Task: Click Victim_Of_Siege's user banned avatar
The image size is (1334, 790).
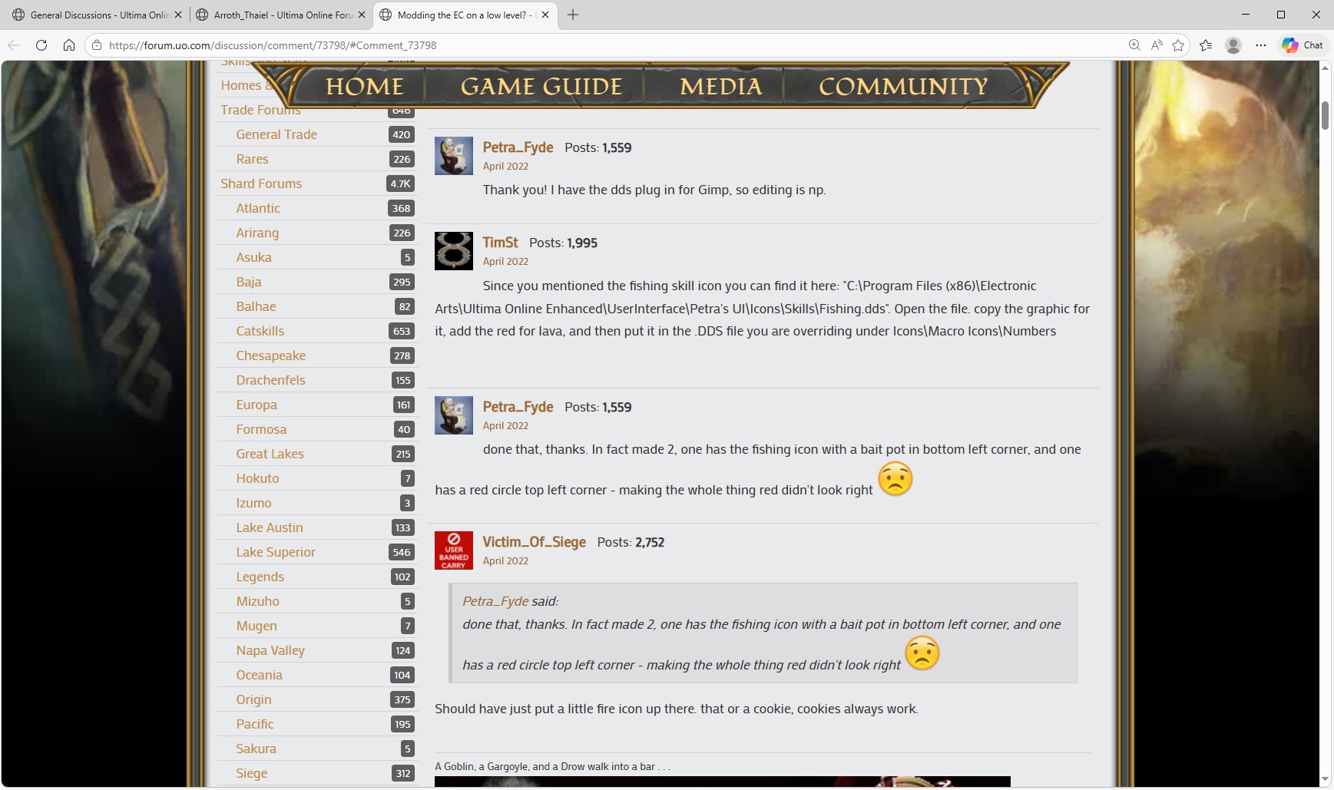Action: click(454, 550)
